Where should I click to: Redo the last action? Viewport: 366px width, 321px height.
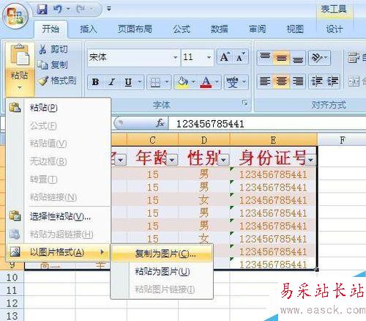[81, 10]
